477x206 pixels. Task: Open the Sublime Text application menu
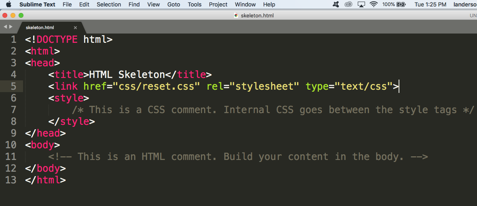point(37,4)
